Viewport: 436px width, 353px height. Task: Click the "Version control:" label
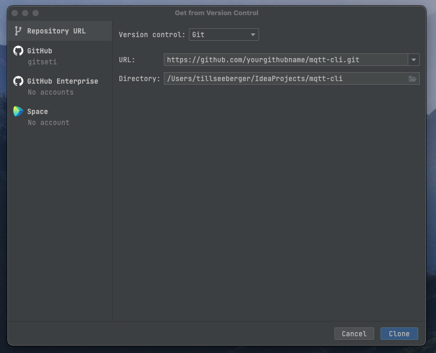pos(152,35)
